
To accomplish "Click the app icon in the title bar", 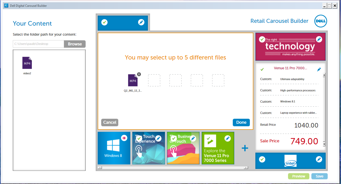I will 7,6.
